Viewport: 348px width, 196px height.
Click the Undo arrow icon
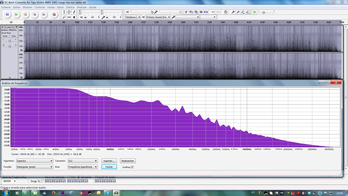coord(213,12)
